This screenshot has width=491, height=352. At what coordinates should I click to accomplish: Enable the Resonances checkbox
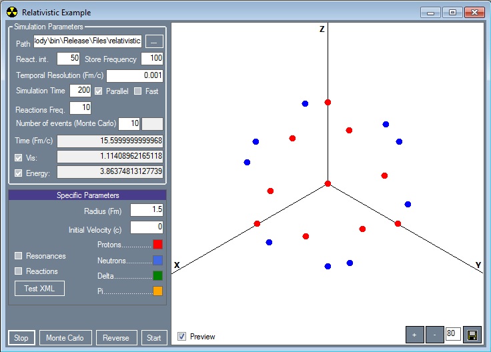(19, 256)
